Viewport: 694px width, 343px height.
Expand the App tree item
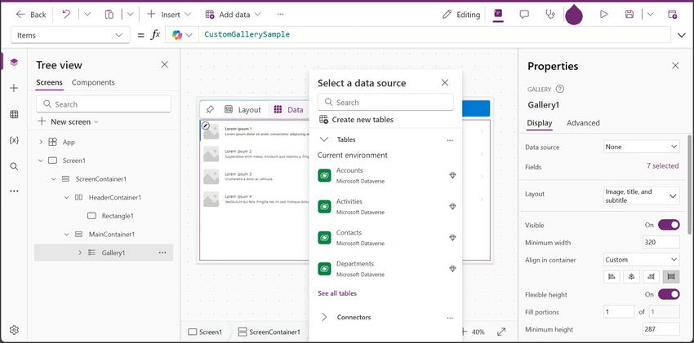click(x=41, y=142)
